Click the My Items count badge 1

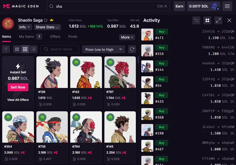click(x=39, y=36)
